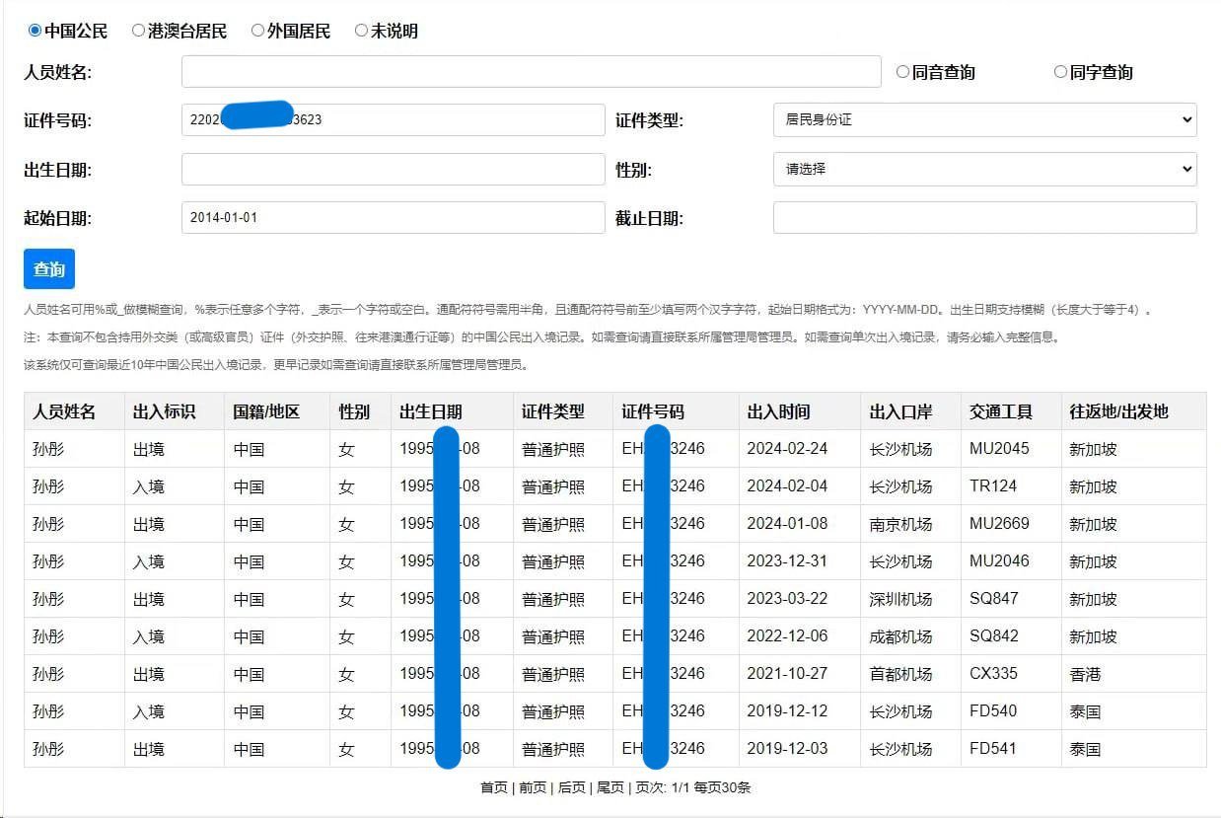Click the 出入口岸 column header
This screenshot has height=818, width=1221.
point(900,411)
